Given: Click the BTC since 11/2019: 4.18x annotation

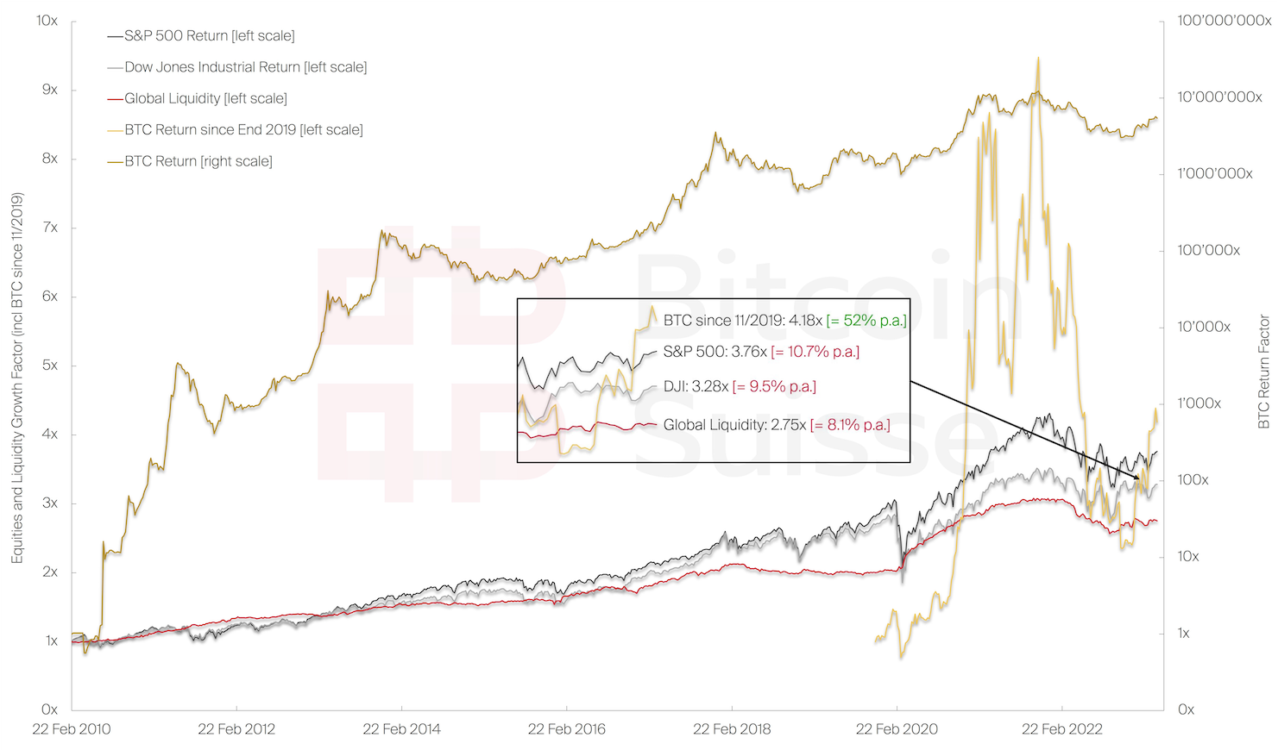Looking at the screenshot, I should click(743, 321).
